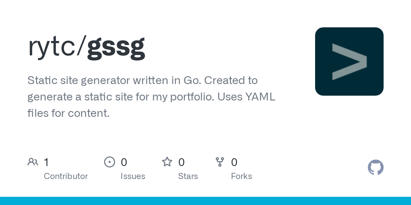Click the contributor count number 1

[x=47, y=162]
